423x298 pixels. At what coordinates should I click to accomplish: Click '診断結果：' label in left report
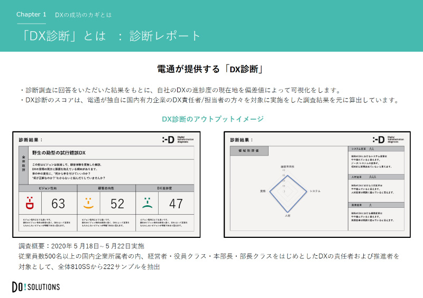point(31,140)
